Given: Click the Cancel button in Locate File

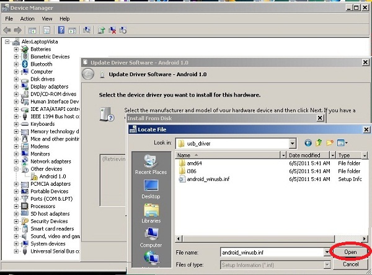Looking at the screenshot, I should (350, 264).
